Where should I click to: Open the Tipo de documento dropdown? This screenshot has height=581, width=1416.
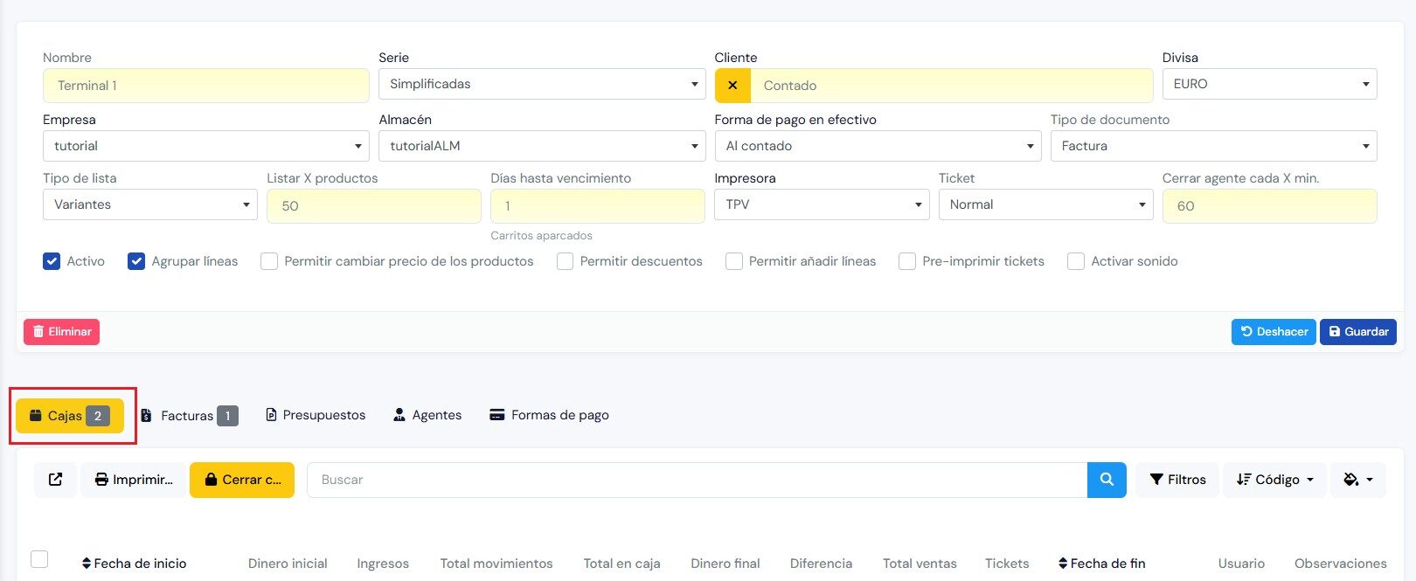tap(1213, 146)
